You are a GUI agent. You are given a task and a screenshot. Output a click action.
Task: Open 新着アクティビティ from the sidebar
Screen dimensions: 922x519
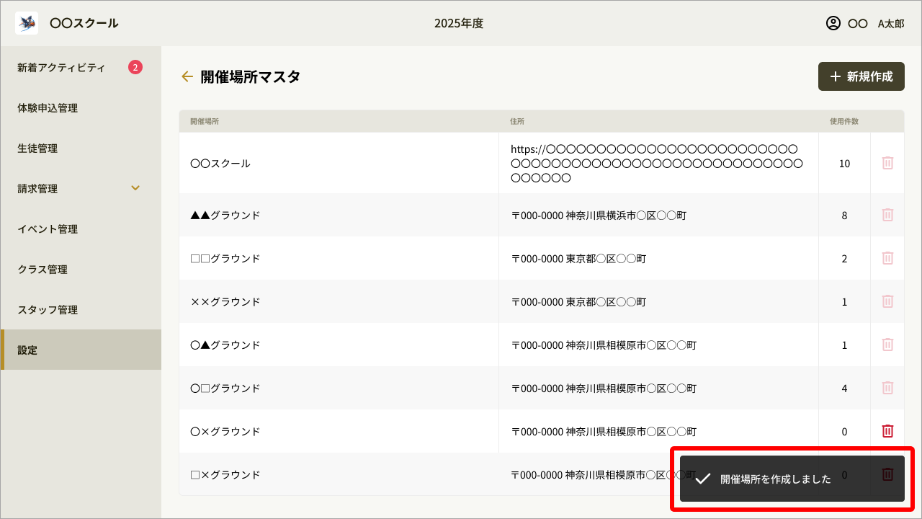[60, 67]
